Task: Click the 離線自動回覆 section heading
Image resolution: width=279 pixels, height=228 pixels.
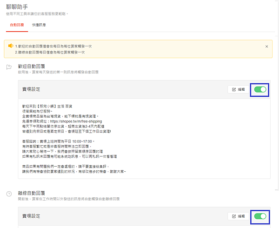Action: (x=32, y=193)
